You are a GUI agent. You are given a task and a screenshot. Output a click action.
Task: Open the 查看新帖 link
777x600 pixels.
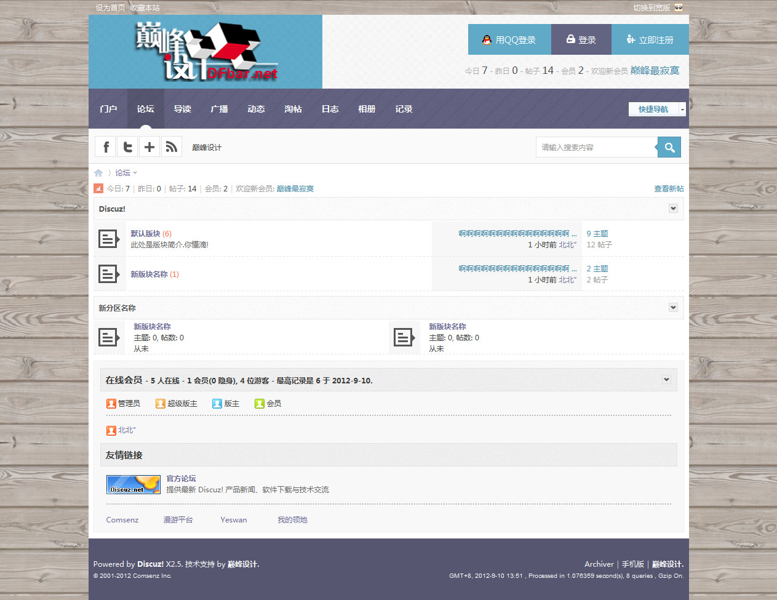(669, 189)
